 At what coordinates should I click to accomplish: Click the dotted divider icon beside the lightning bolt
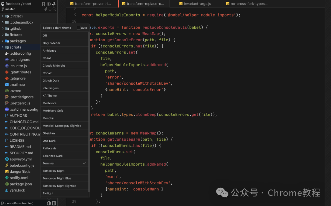pyautogui.click(x=50, y=9)
